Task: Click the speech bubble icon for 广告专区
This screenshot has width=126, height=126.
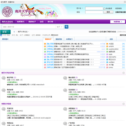Action: 65,124
